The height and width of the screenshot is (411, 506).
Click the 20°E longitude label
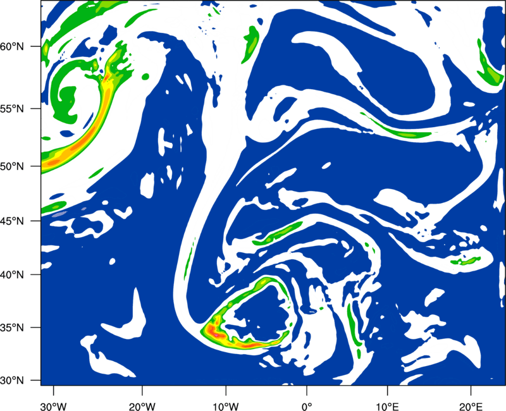[471, 407]
